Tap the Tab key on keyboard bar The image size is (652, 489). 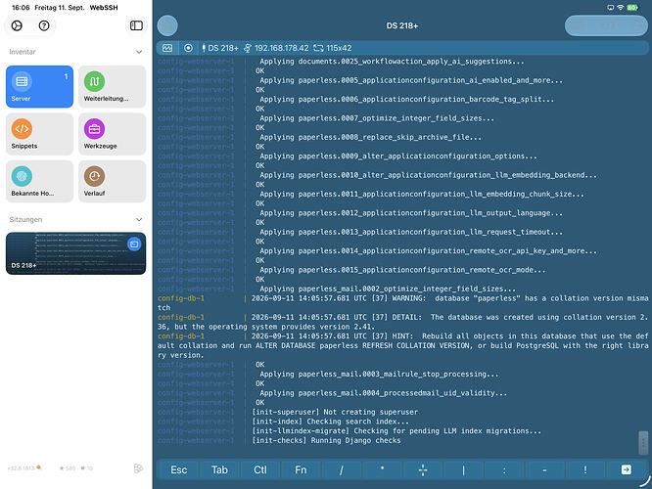tap(219, 469)
